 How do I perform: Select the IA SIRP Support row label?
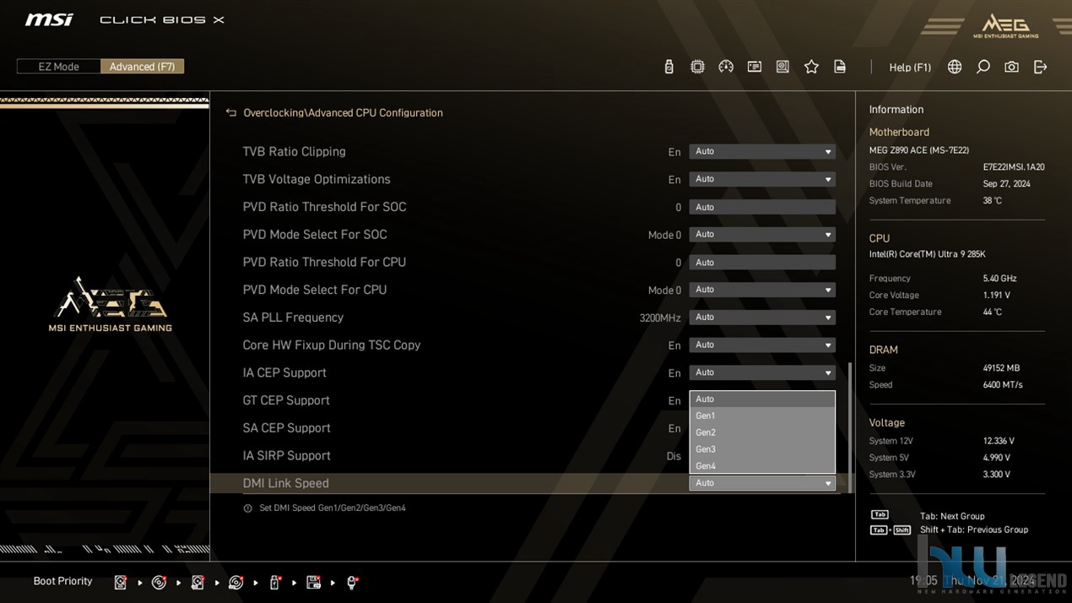pyautogui.click(x=286, y=456)
